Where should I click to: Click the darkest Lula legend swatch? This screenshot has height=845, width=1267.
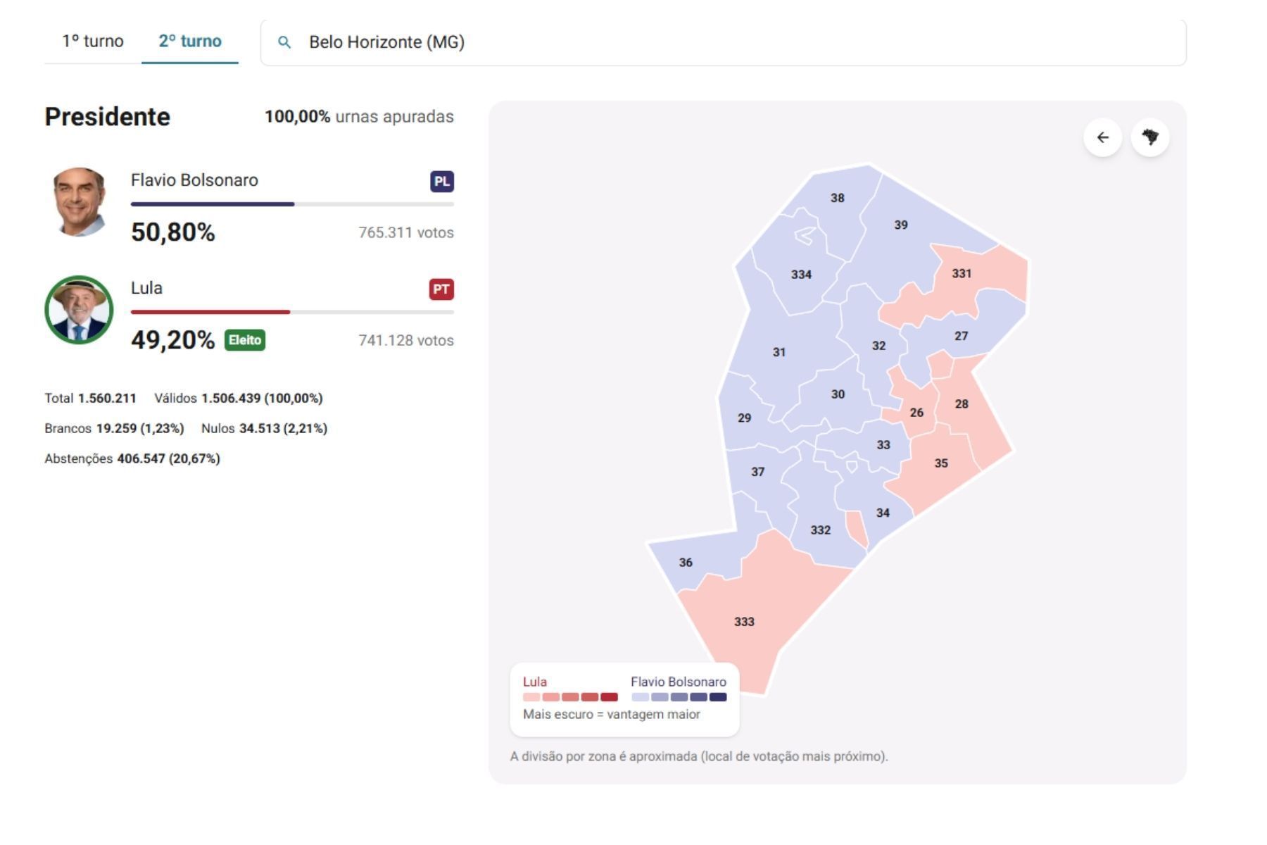pyautogui.click(x=609, y=697)
